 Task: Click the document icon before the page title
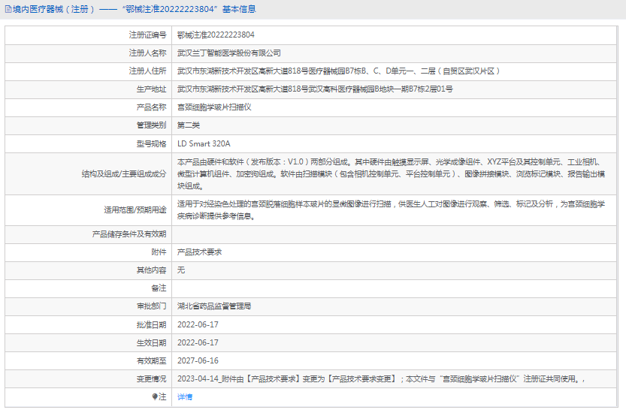click(8, 9)
